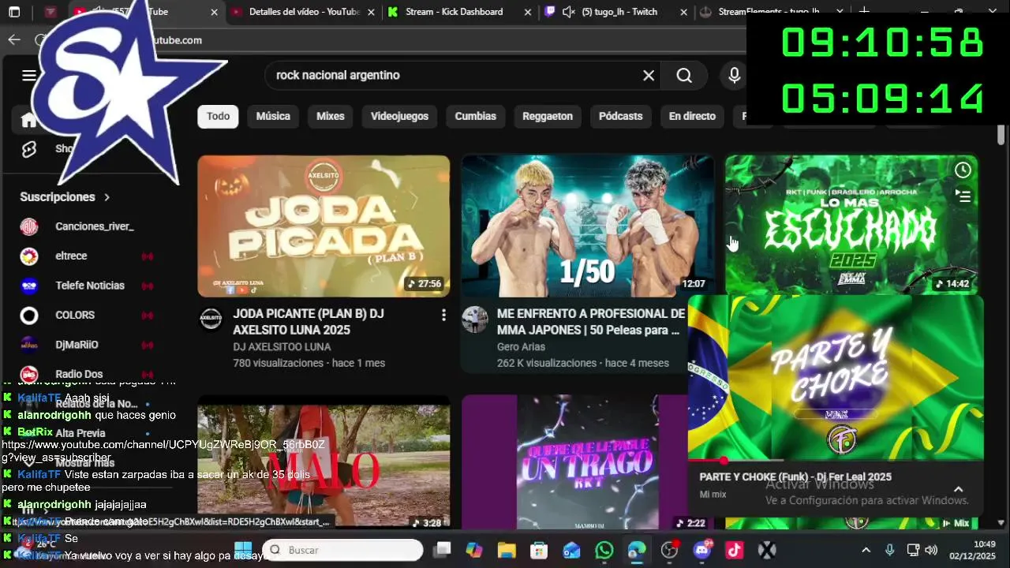Screen dimensions: 1010x568
Task: Go back with the browser arrow
Action: click(14, 39)
